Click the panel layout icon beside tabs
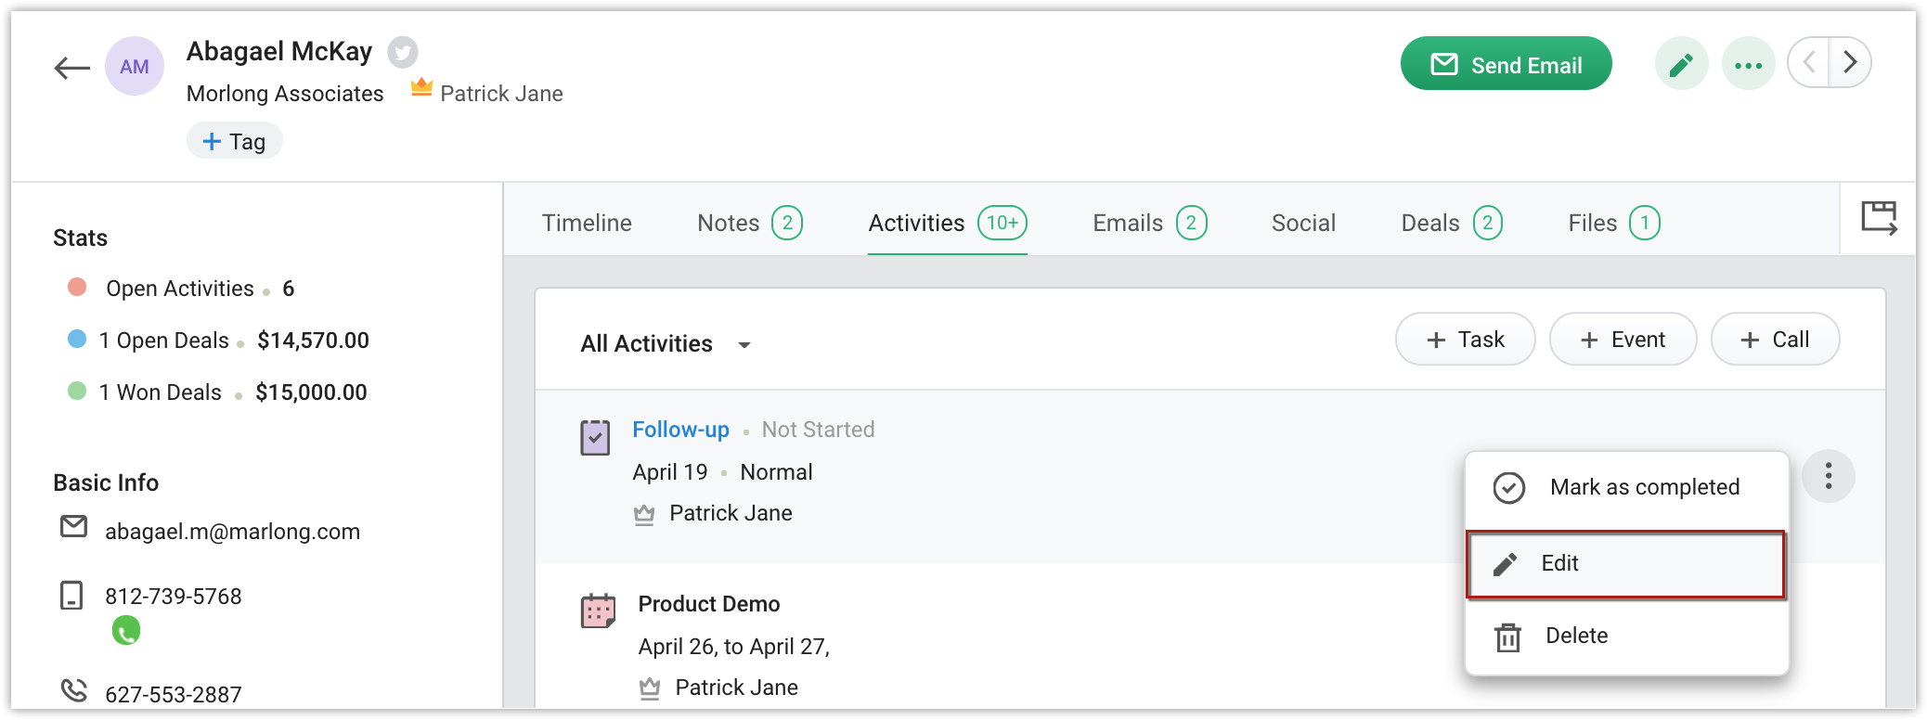Viewport: 1927px width, 720px height. tap(1879, 219)
